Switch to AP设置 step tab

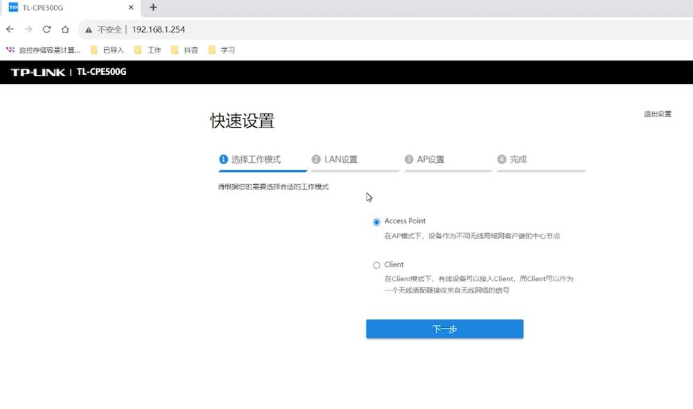point(430,159)
